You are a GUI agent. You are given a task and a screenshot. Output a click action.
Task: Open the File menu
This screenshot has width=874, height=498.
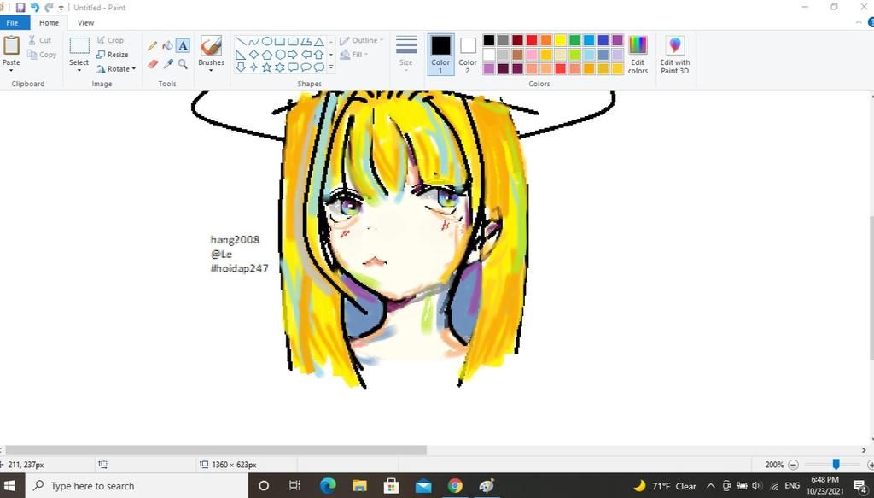[12, 23]
